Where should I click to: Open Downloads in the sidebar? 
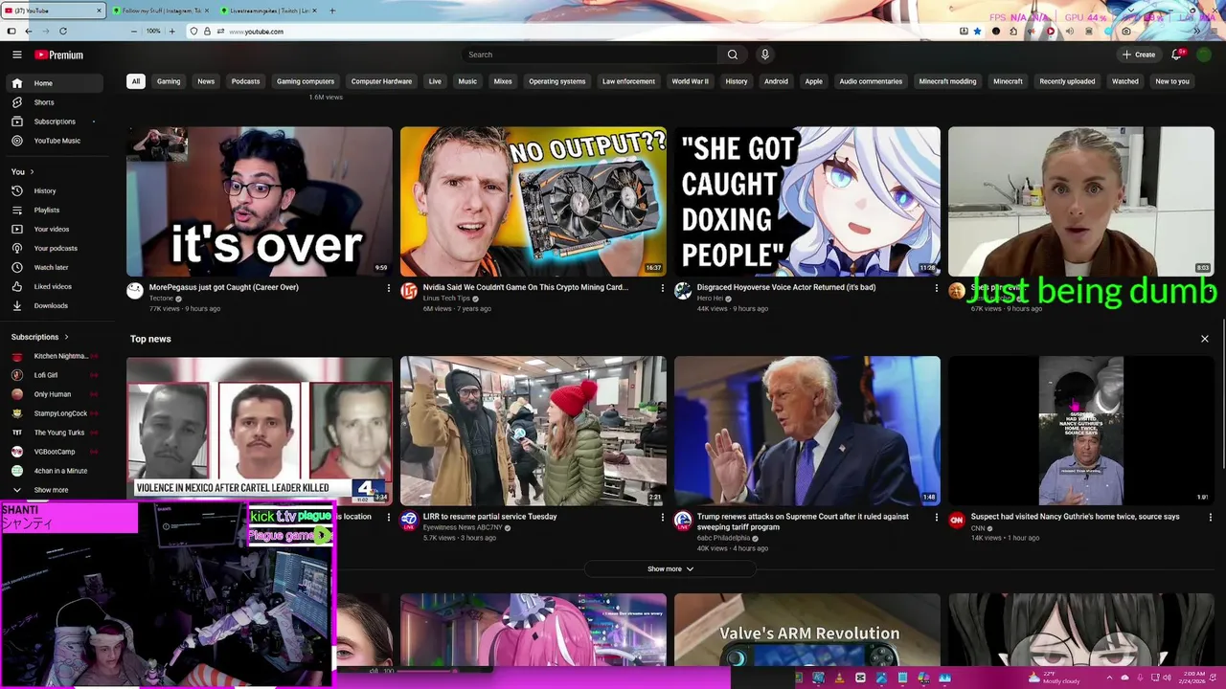pos(53,305)
